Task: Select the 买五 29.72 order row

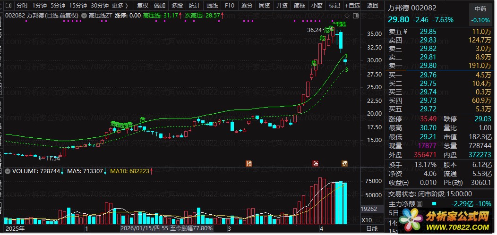Action: pyautogui.click(x=440, y=109)
